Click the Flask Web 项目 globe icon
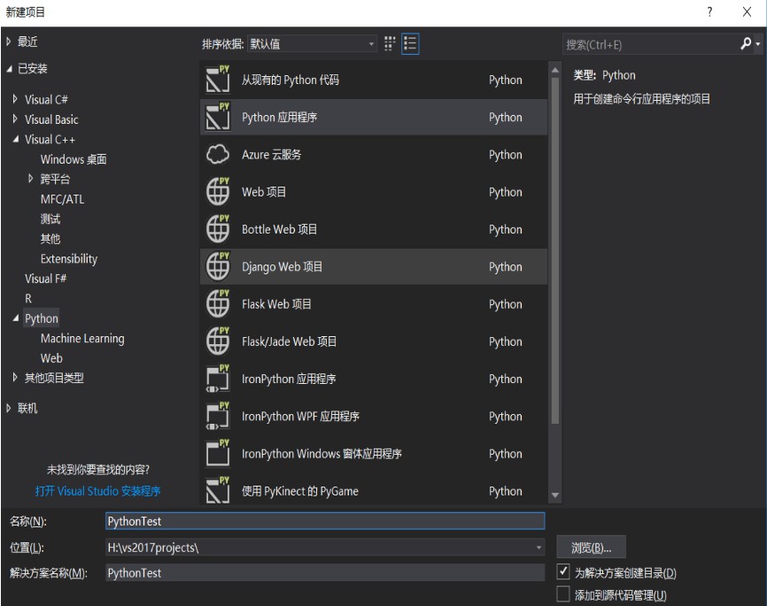The height and width of the screenshot is (606, 767). [218, 304]
